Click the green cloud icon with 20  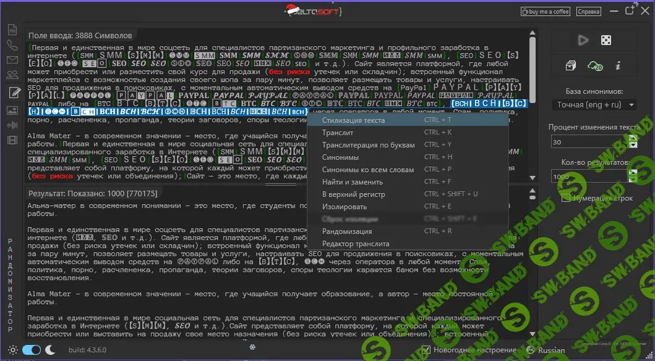coord(595,66)
